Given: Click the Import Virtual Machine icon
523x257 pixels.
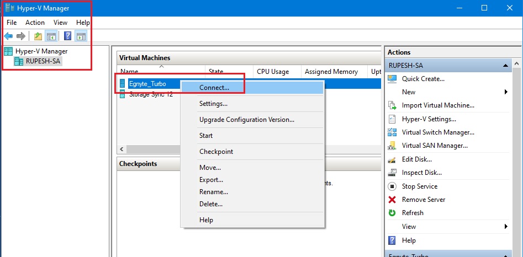Looking at the screenshot, I should tap(392, 105).
